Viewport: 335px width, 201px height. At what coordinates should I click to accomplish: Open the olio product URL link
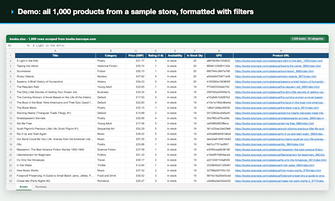[269, 144]
